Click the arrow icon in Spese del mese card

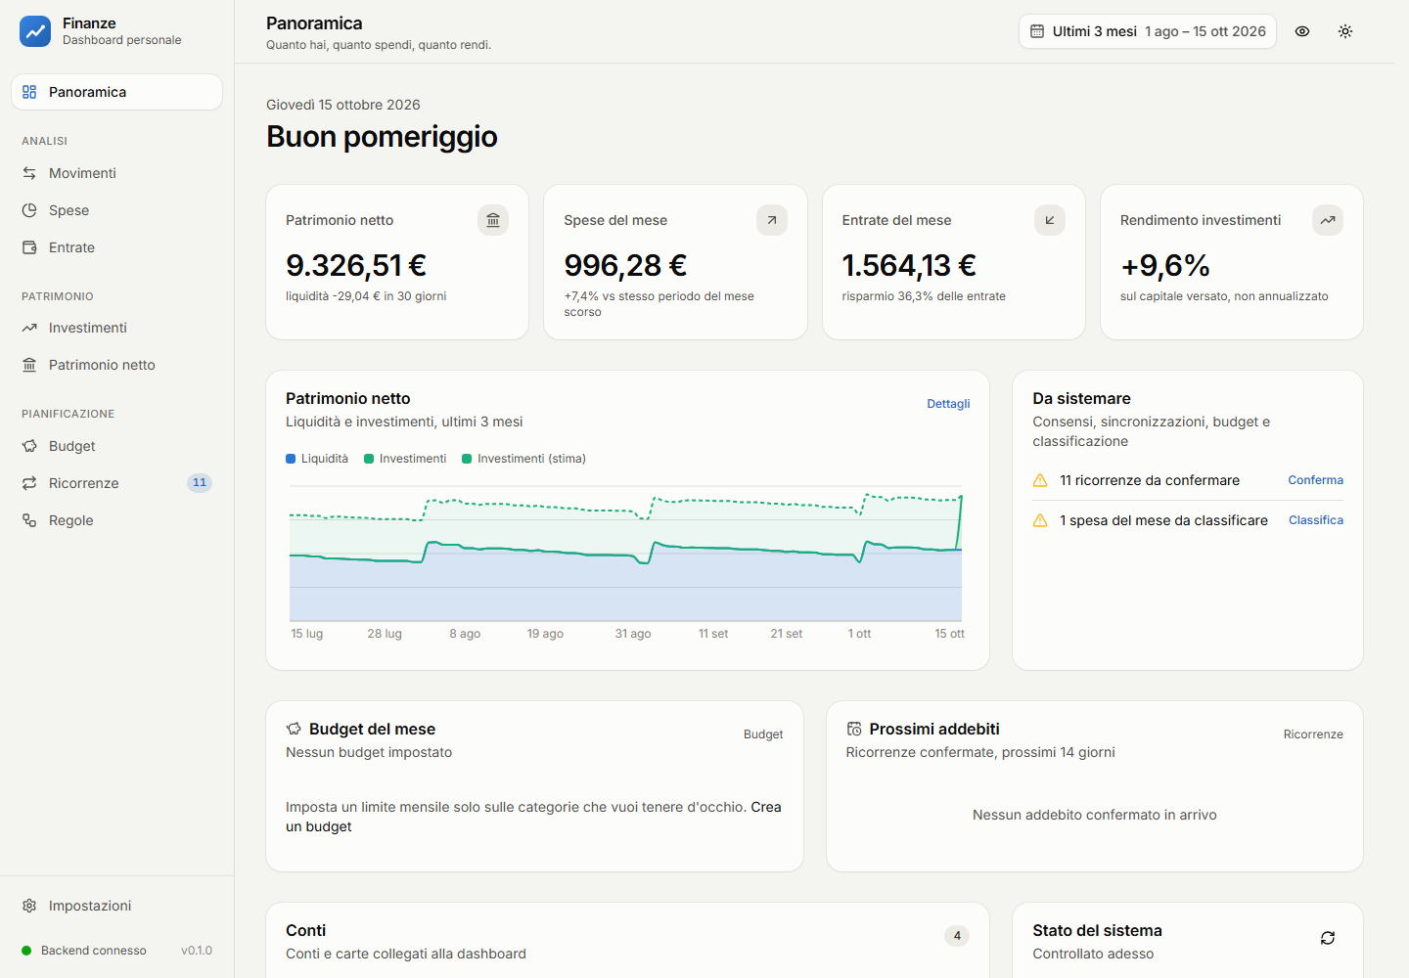click(772, 220)
